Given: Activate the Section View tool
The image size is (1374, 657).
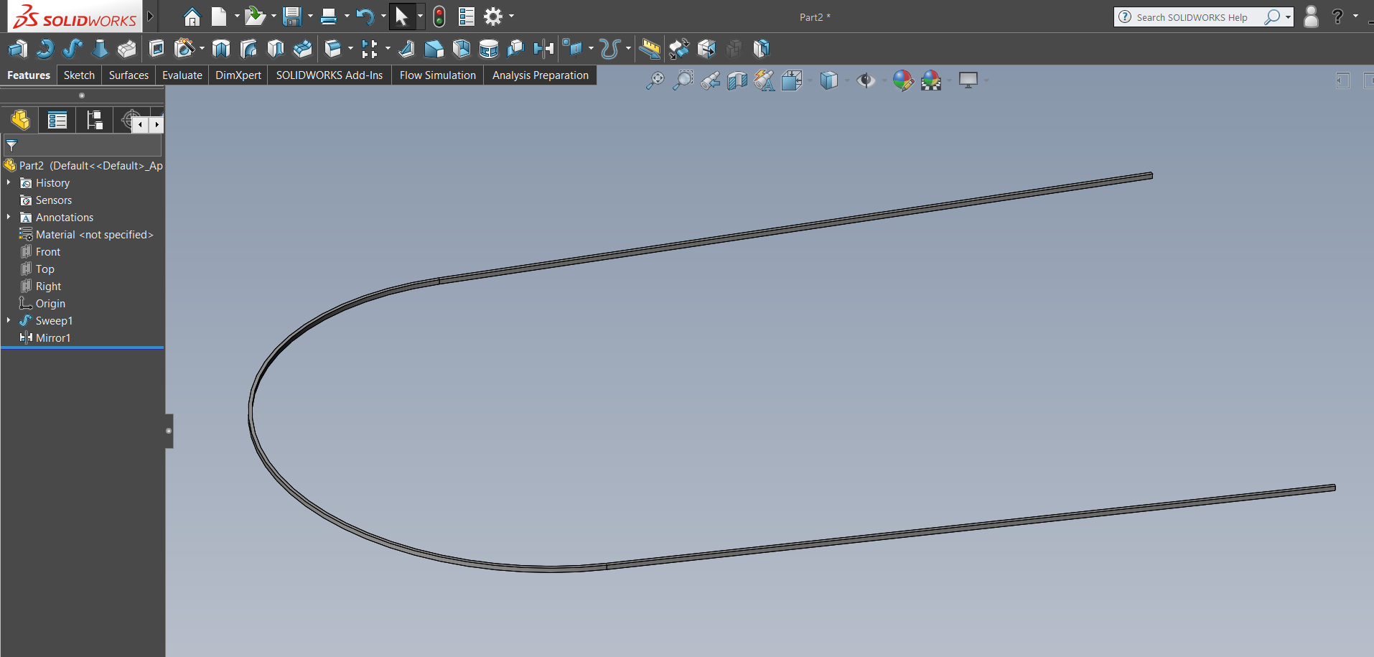Looking at the screenshot, I should point(737,80).
